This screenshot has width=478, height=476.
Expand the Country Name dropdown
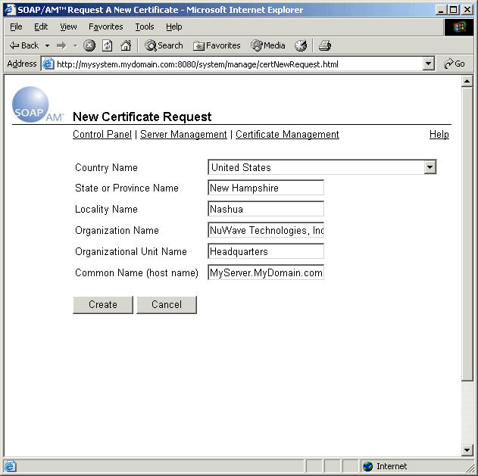430,167
